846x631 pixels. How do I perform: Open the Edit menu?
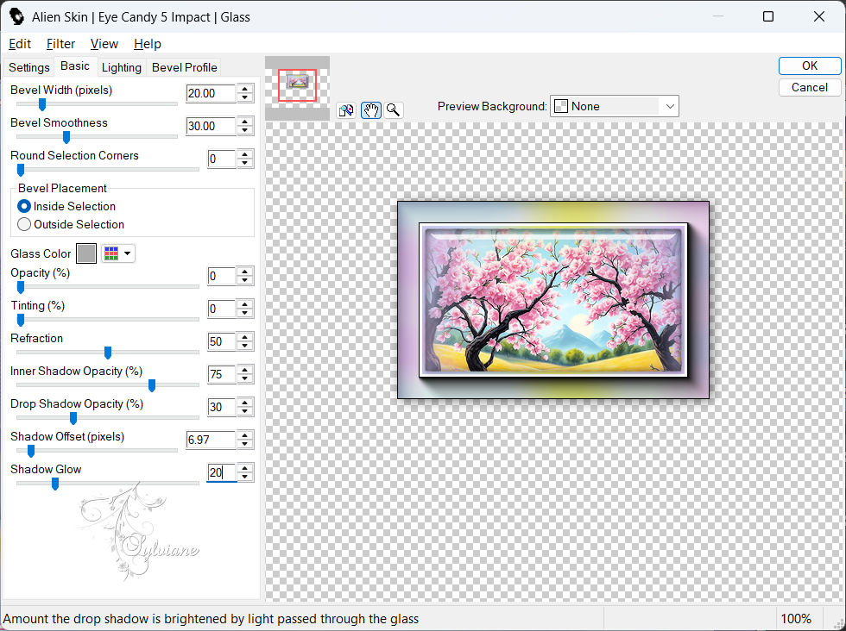tap(19, 44)
